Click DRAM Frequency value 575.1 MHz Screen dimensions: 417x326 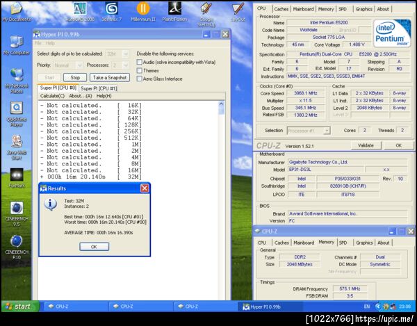[x=350, y=288]
